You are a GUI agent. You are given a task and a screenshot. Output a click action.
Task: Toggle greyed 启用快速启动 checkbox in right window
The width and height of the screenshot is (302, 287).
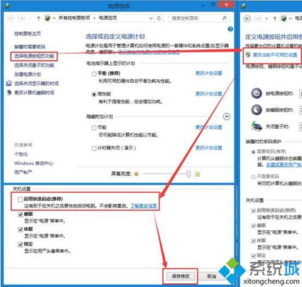tap(253, 211)
